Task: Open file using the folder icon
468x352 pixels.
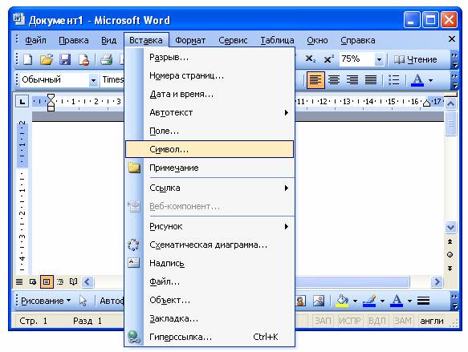Action: pyautogui.click(x=47, y=59)
